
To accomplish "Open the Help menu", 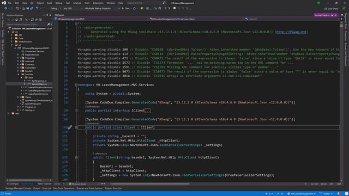I will [x=121, y=3].
